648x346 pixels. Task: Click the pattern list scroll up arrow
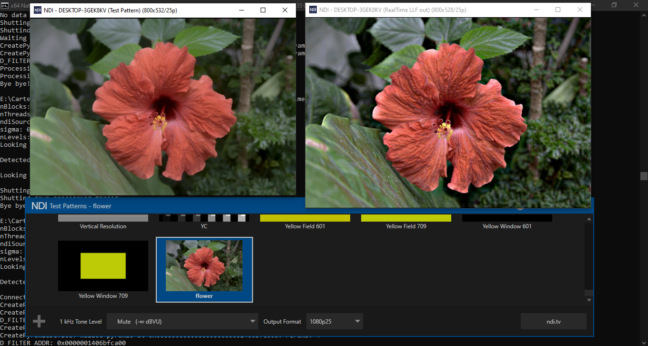coord(589,219)
